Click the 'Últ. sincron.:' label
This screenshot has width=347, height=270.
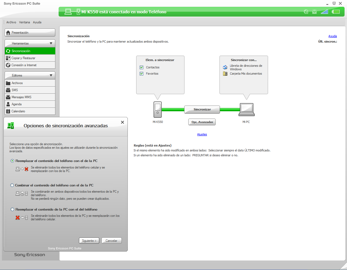pyautogui.click(x=327, y=42)
